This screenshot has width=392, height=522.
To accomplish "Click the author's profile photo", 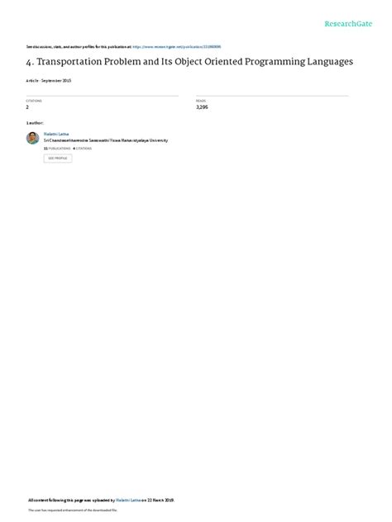I will click(33, 138).
